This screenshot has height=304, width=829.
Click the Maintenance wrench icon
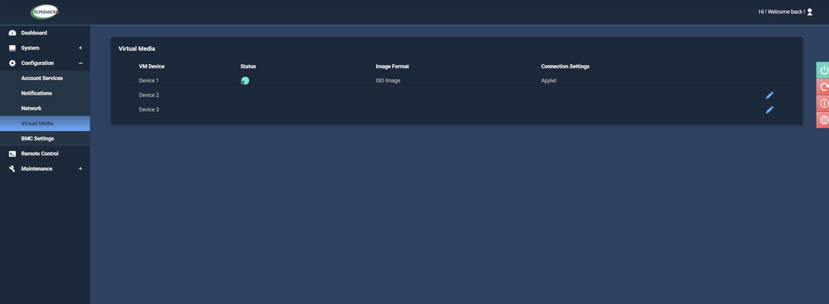click(12, 169)
